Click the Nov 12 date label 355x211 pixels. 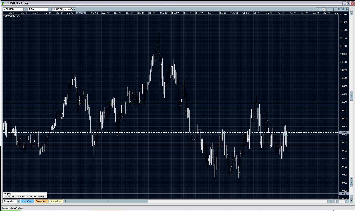pos(163,13)
